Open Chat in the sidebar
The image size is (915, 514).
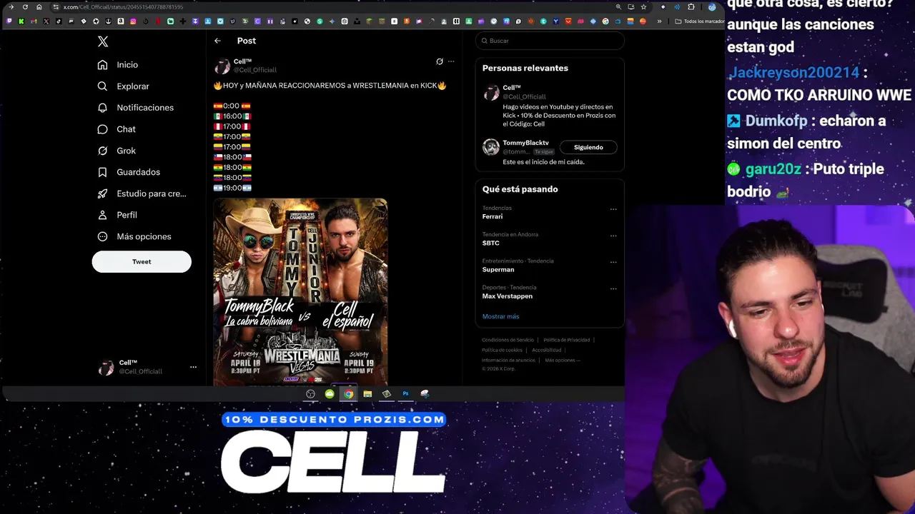(x=117, y=129)
